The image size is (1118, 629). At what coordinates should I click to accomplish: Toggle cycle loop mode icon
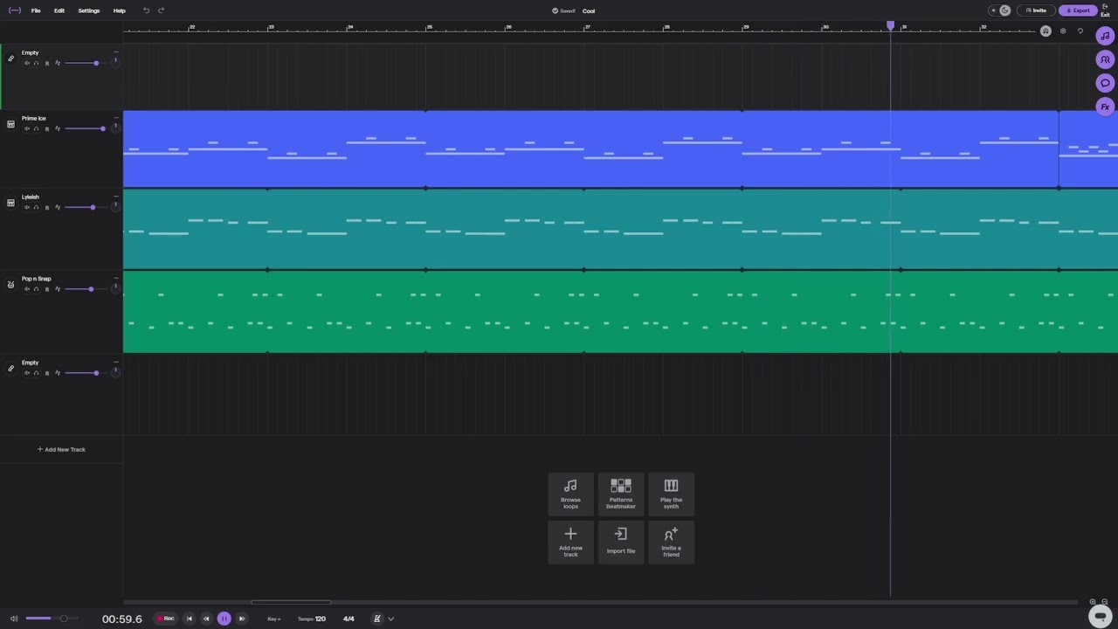(1080, 31)
